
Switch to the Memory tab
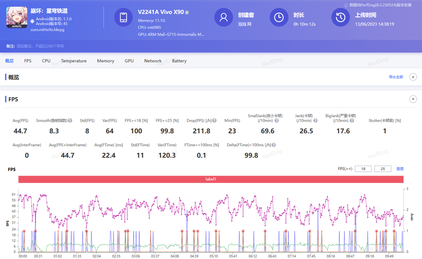(105, 61)
